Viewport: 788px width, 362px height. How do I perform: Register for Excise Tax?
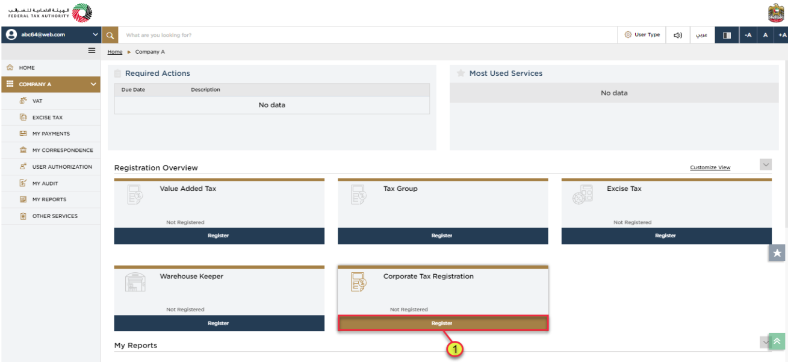pos(666,236)
